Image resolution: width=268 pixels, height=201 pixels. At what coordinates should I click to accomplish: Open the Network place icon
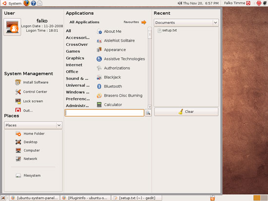tap(19, 159)
